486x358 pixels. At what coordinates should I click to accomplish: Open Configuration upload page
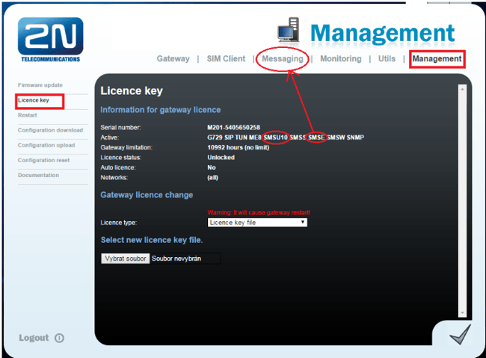pos(46,145)
